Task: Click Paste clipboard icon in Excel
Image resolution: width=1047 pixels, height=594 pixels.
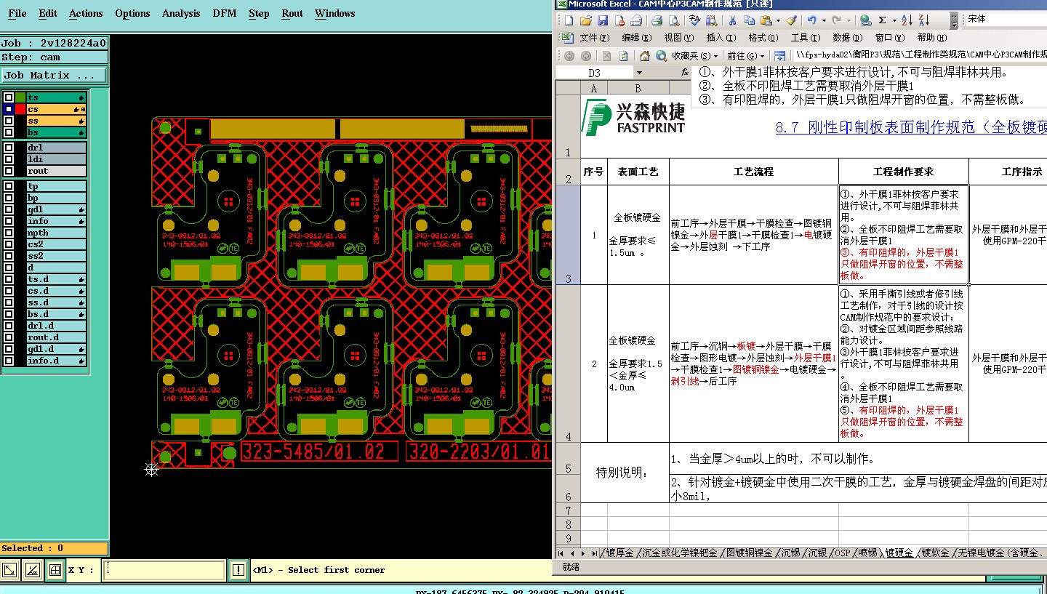Action: 766,20
